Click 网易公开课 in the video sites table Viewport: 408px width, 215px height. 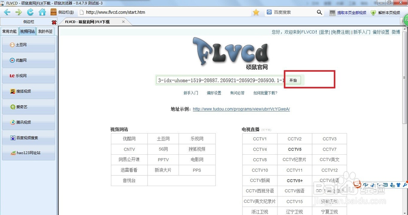click(129, 160)
